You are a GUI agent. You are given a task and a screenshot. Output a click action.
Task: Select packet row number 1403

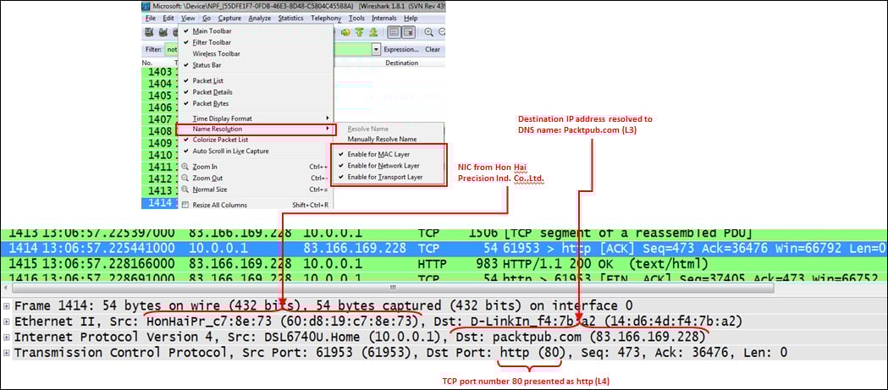(x=160, y=73)
